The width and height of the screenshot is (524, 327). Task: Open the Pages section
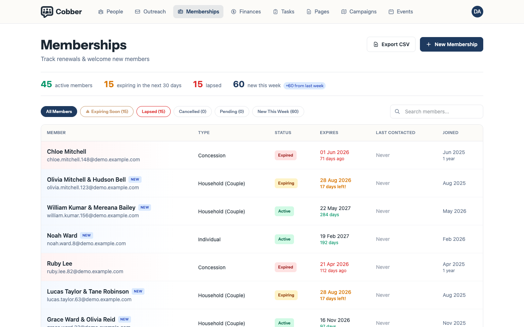tap(318, 12)
